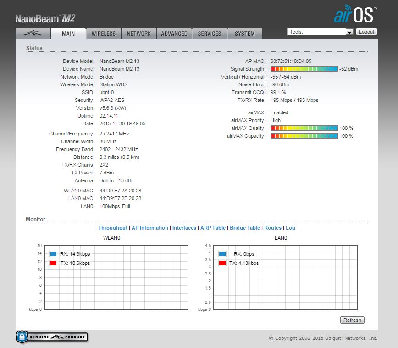Open the Log link
The width and height of the screenshot is (398, 348).
pyautogui.click(x=290, y=228)
